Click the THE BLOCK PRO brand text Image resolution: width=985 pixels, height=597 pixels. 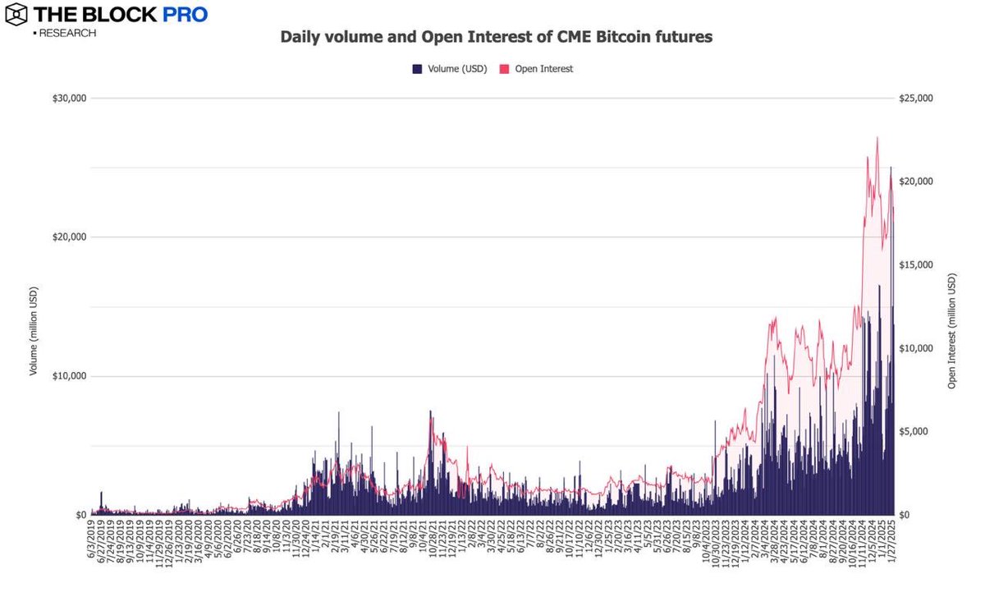(120, 15)
